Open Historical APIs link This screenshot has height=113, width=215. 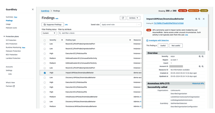[198, 83]
